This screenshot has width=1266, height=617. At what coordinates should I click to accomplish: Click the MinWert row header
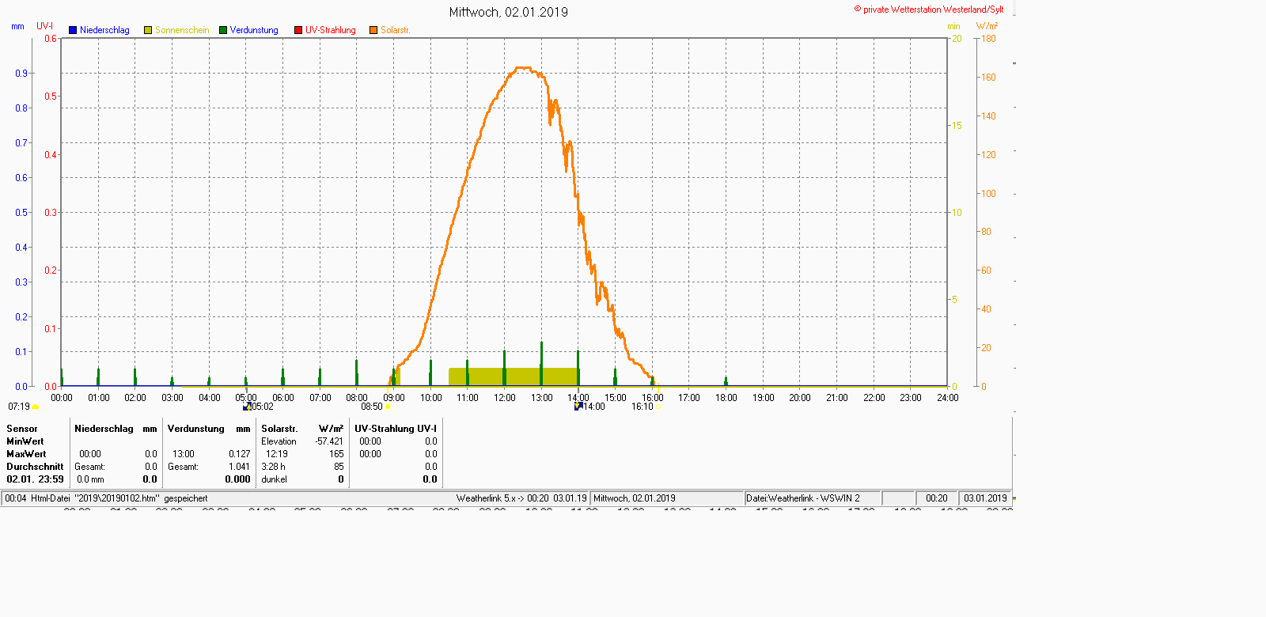tap(25, 441)
